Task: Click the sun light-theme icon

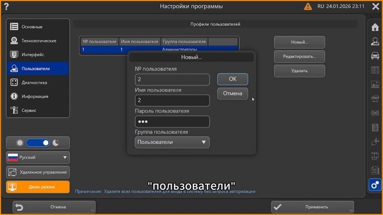Action: click(20, 143)
